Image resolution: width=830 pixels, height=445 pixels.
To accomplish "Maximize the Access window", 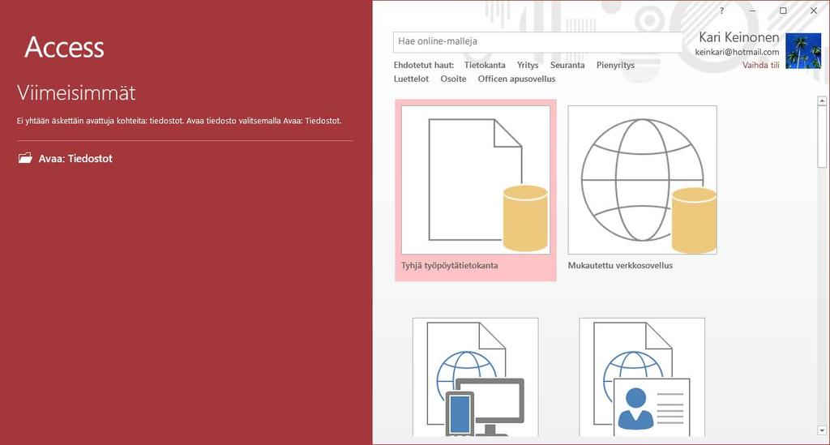I will (783, 11).
